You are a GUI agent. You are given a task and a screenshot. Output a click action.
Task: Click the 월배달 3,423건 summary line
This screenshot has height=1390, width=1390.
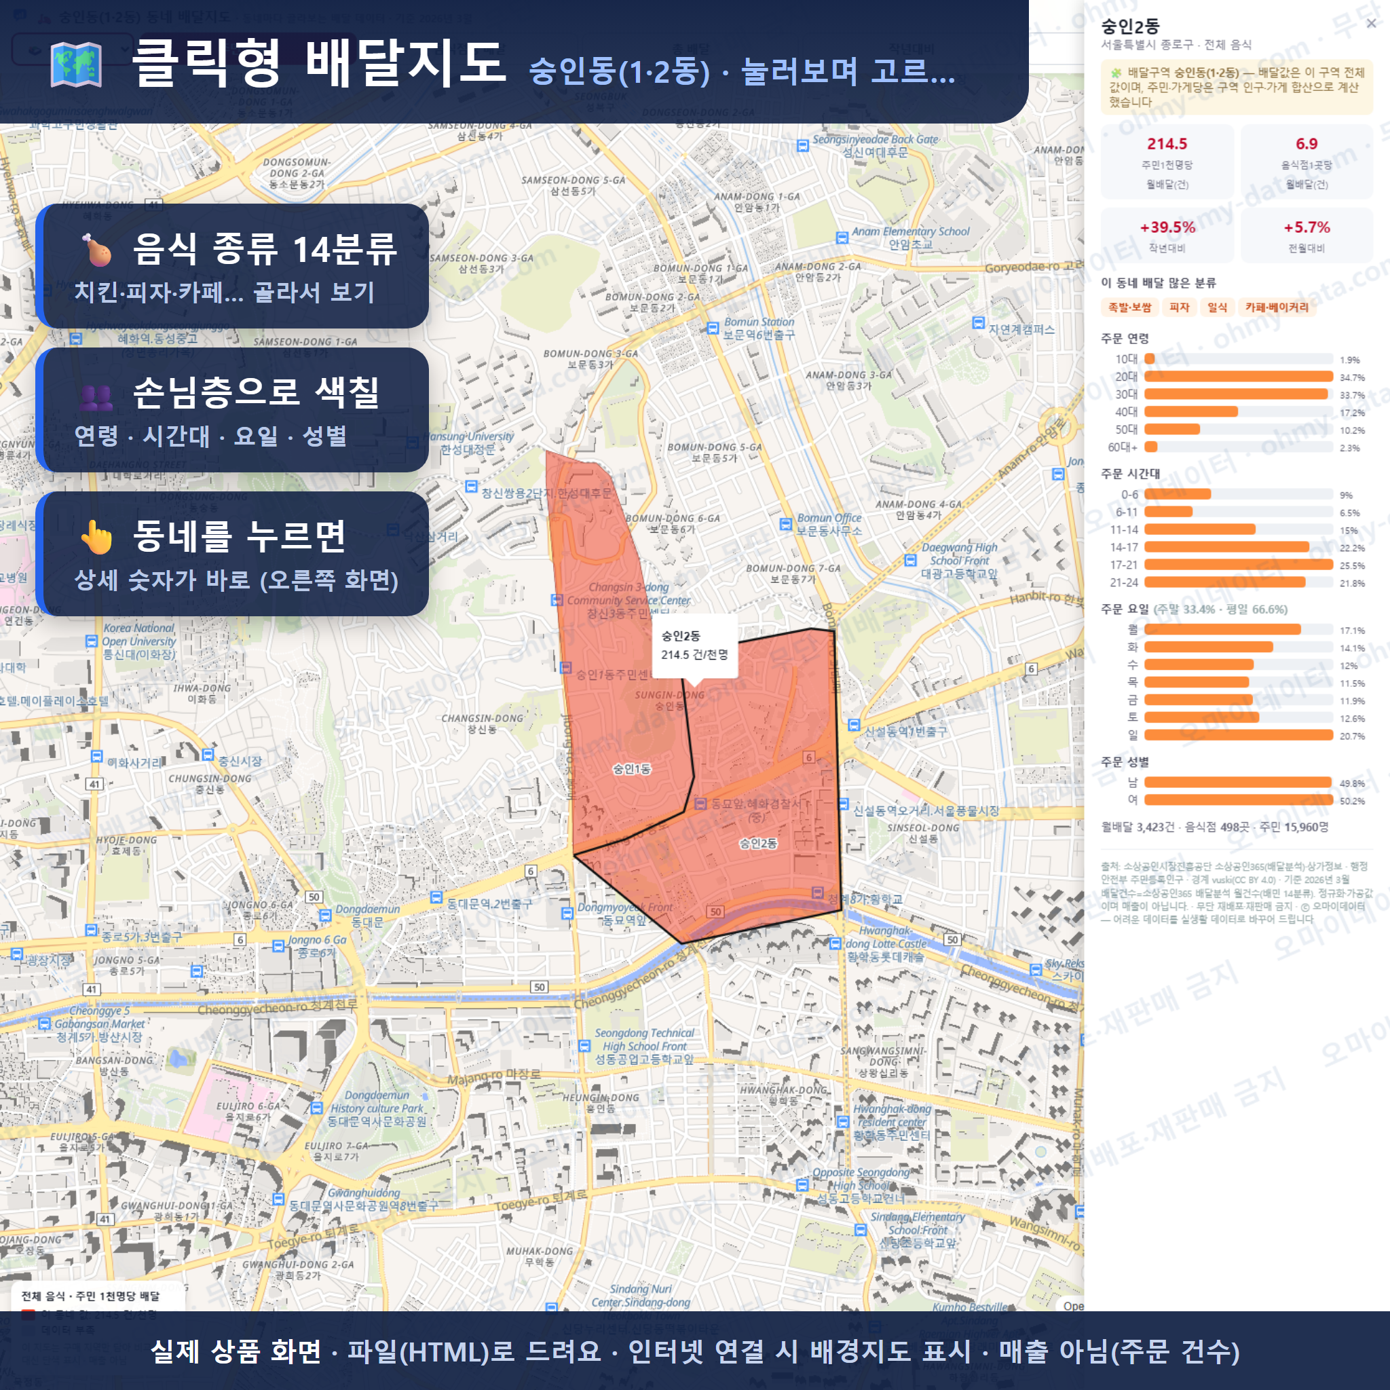pyautogui.click(x=1214, y=827)
